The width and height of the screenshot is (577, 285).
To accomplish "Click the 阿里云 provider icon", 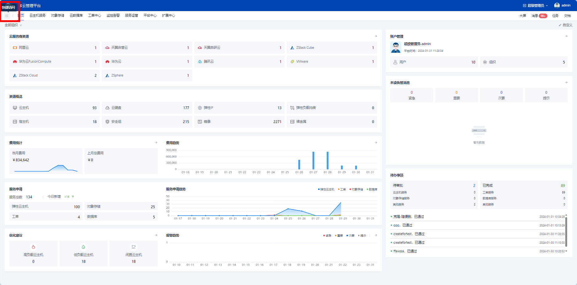I will pos(15,48).
